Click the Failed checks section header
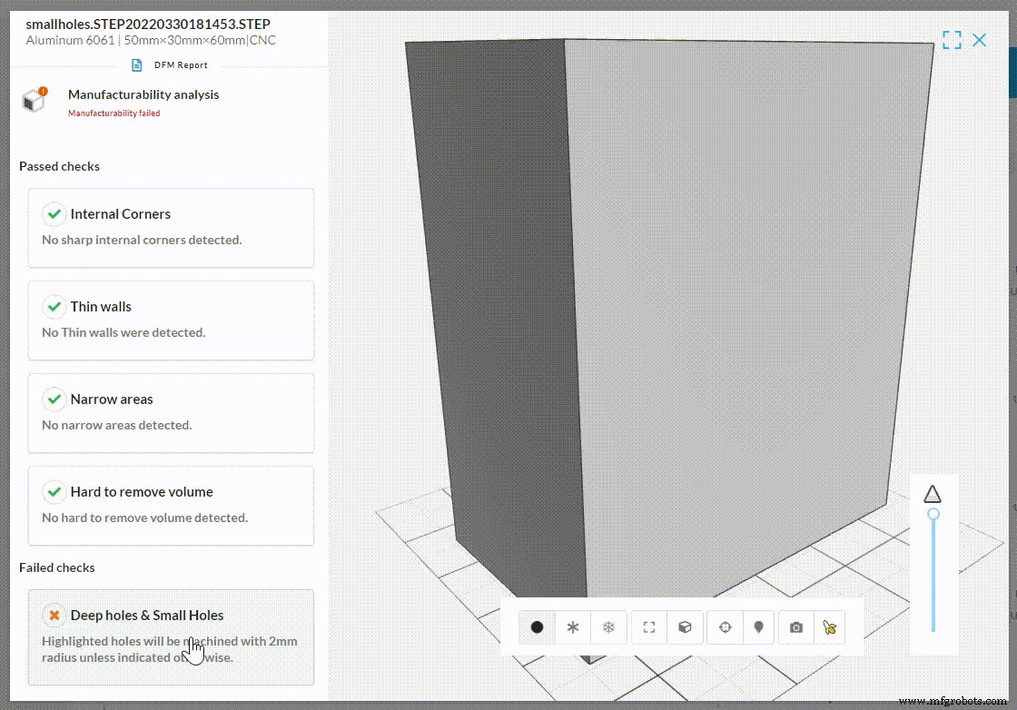The height and width of the screenshot is (710, 1017). (57, 567)
